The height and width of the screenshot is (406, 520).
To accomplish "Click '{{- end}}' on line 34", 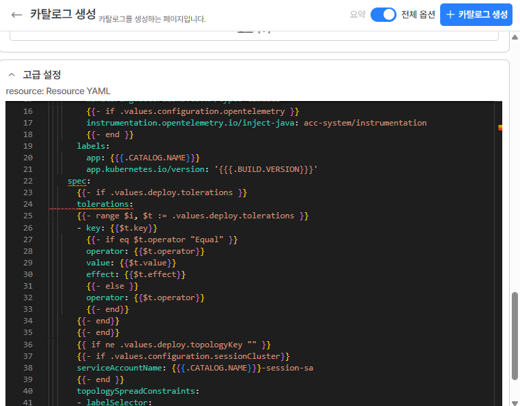I will tap(98, 321).
